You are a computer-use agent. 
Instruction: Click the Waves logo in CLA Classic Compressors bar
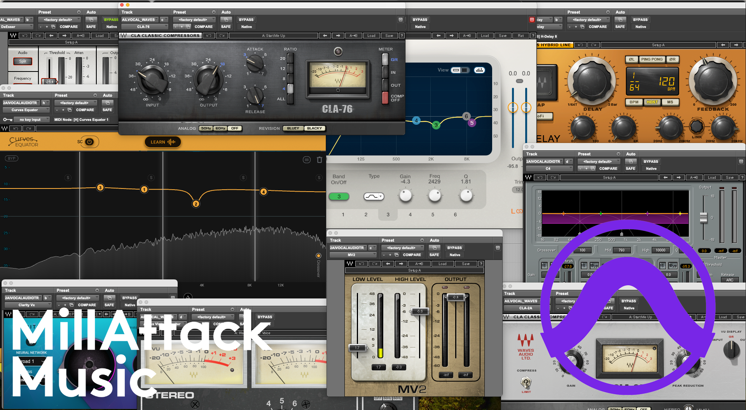click(x=124, y=36)
